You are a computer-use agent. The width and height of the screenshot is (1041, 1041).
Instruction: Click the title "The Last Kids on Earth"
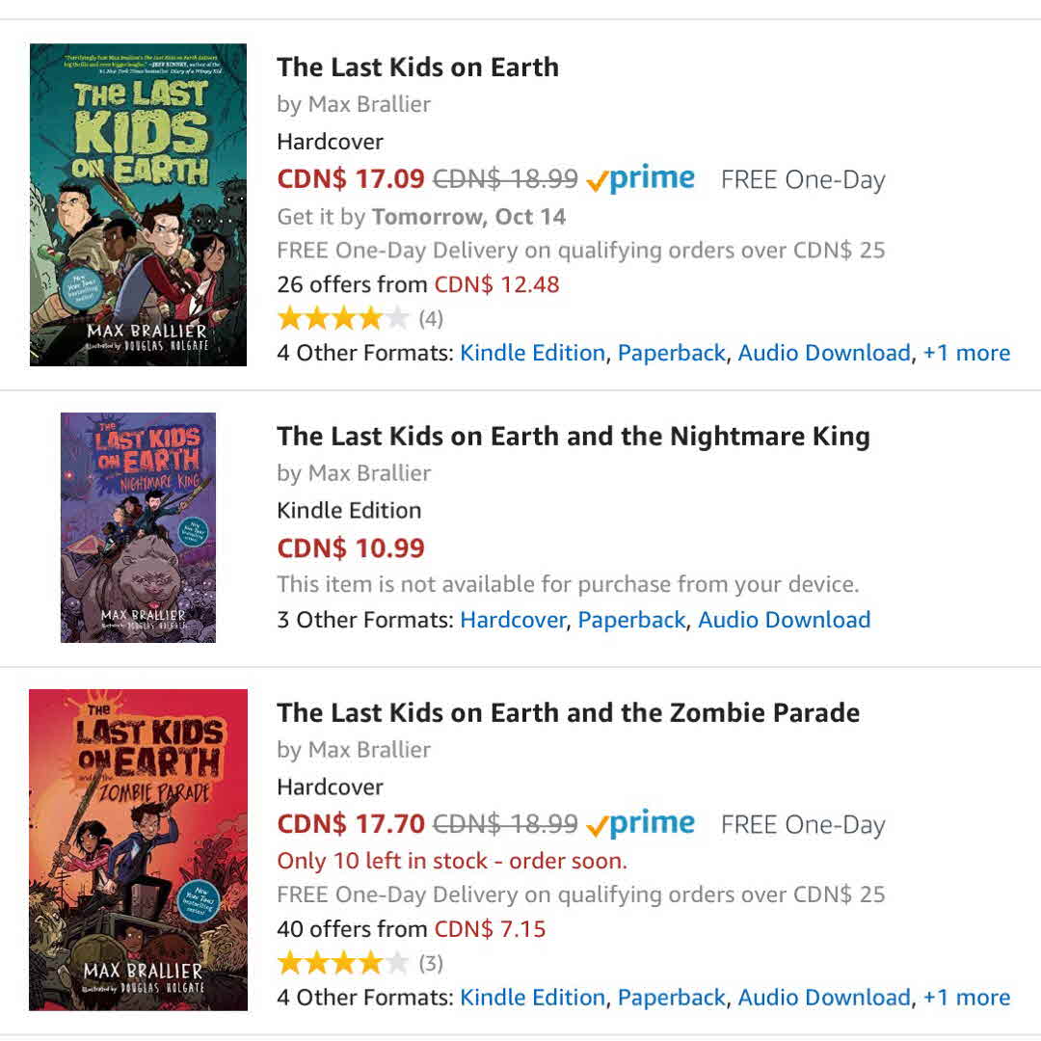(x=417, y=67)
